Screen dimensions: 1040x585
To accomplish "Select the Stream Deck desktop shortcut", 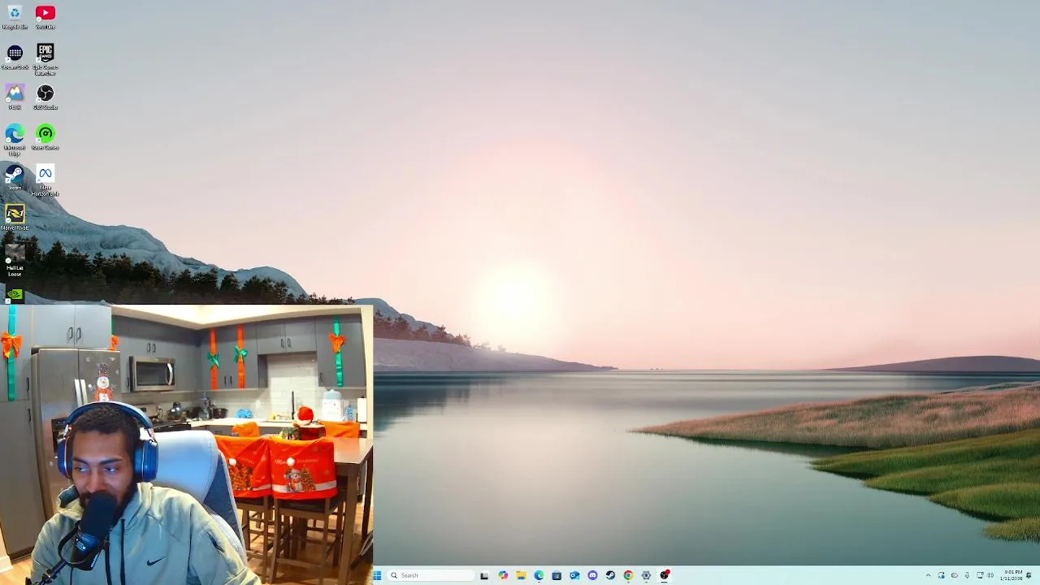I will pyautogui.click(x=15, y=57).
